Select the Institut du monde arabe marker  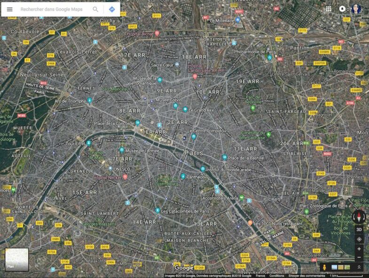click(203, 169)
